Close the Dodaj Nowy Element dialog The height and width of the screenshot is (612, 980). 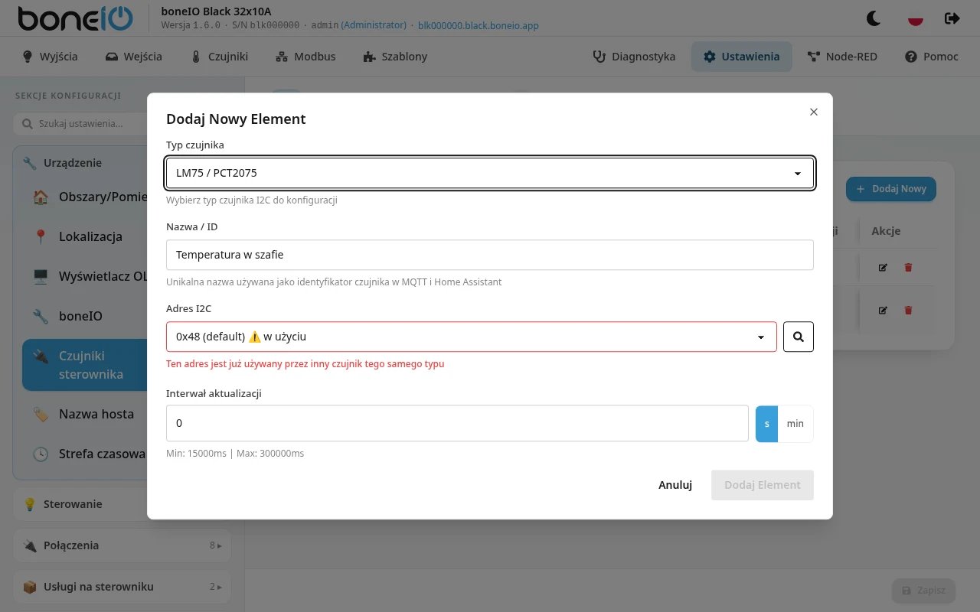(814, 112)
